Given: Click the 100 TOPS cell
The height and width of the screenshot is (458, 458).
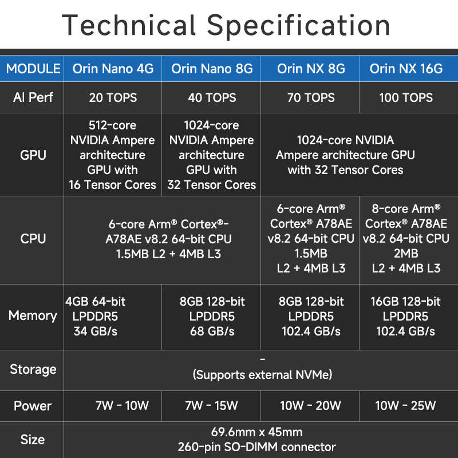Looking at the screenshot, I should [406, 98].
